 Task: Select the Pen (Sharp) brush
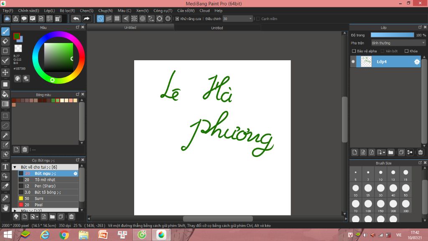point(48,186)
